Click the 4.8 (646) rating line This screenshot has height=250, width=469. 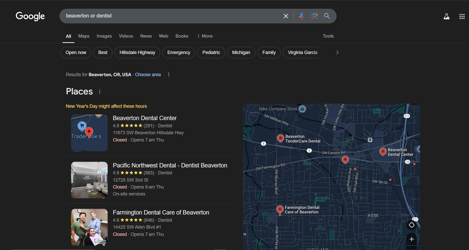click(142, 220)
